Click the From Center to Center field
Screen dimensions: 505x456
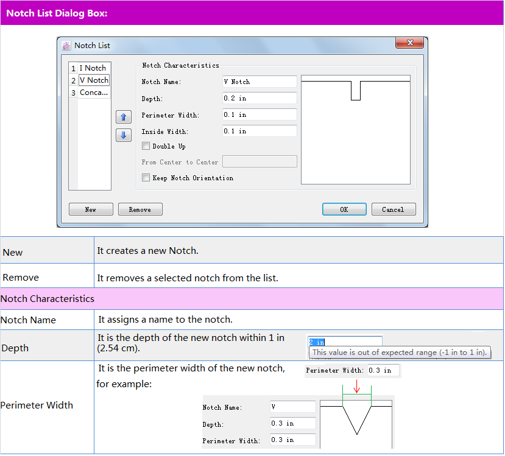pos(260,162)
